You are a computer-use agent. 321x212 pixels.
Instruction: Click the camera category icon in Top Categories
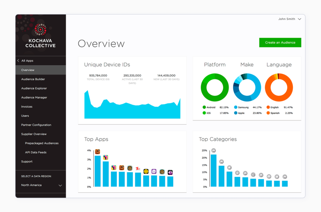pyautogui.click(x=269, y=177)
